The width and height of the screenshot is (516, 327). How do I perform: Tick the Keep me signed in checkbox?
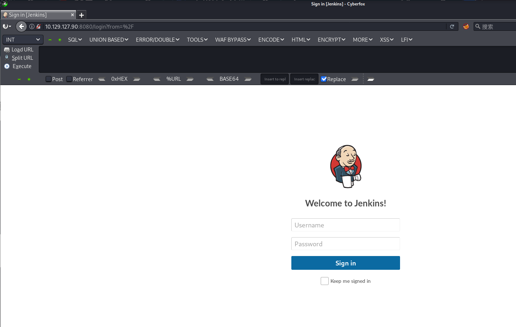(325, 281)
